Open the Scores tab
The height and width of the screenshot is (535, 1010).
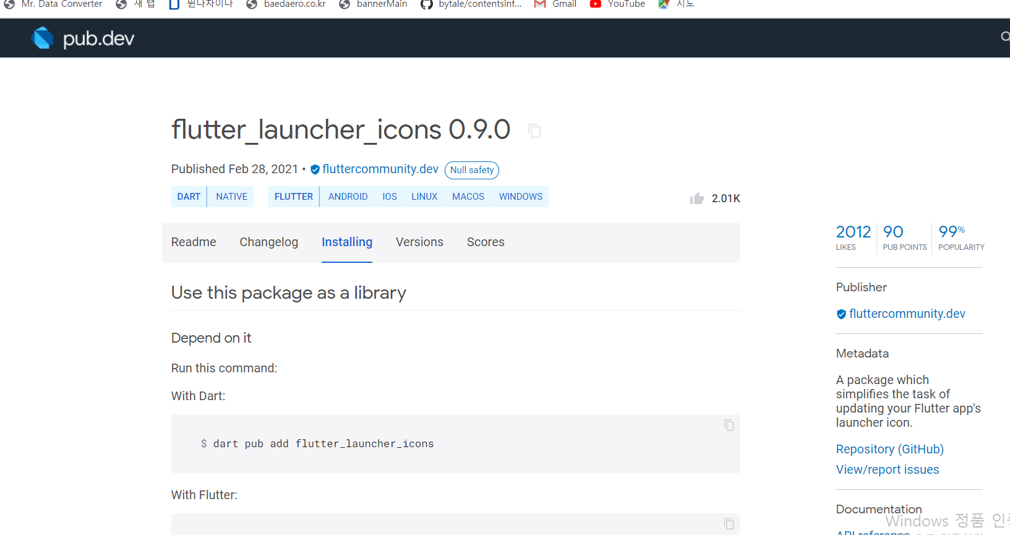tap(486, 242)
